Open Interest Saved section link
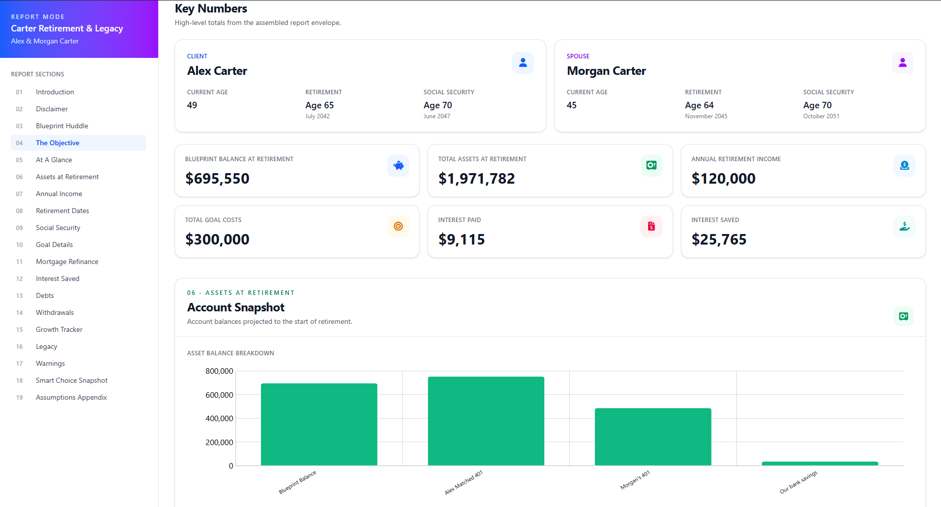Image resolution: width=941 pixels, height=507 pixels. (x=78, y=278)
